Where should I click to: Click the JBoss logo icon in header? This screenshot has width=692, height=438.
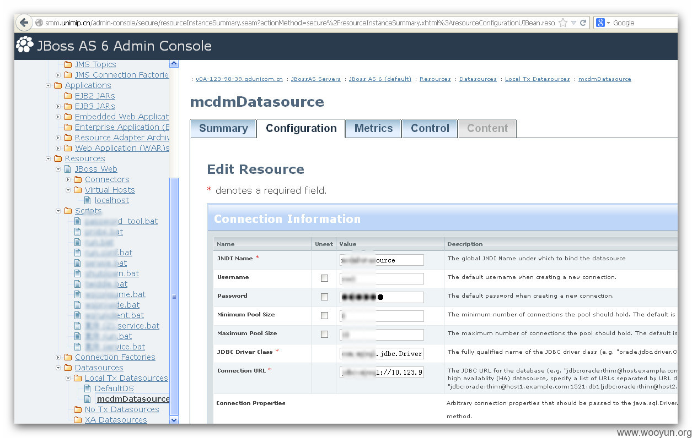[25, 45]
